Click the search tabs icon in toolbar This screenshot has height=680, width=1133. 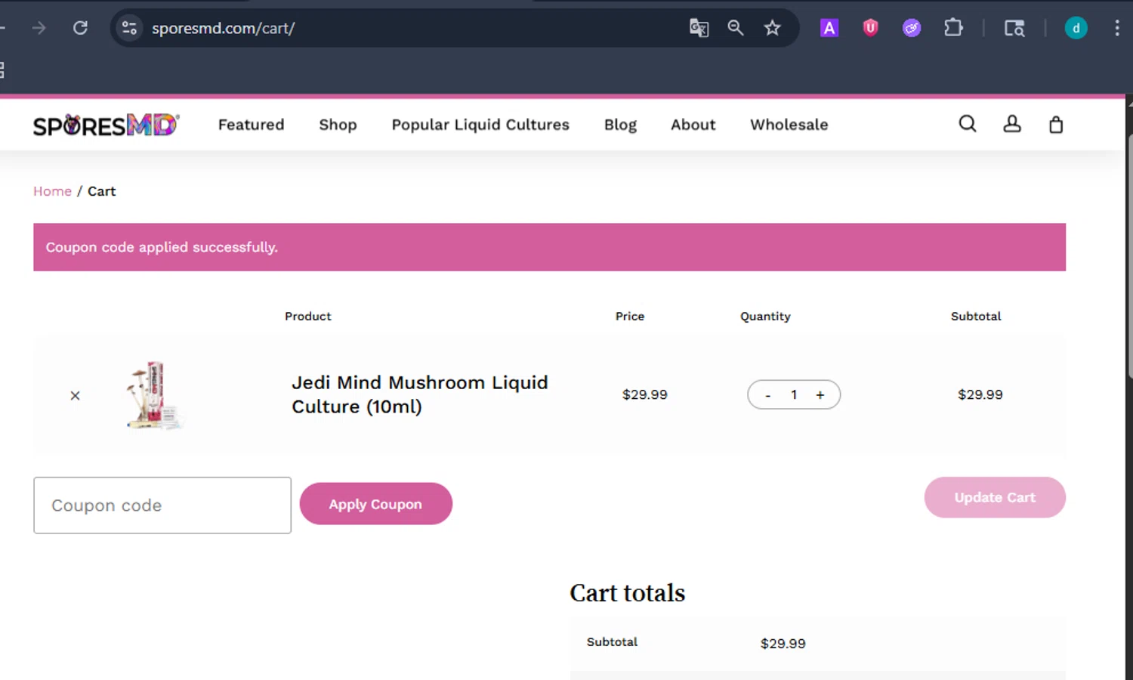tap(1014, 28)
